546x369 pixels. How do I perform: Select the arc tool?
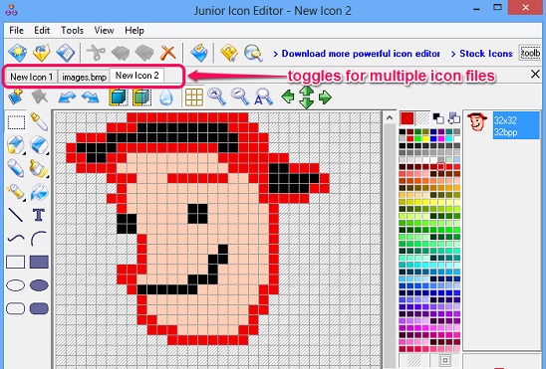point(39,239)
